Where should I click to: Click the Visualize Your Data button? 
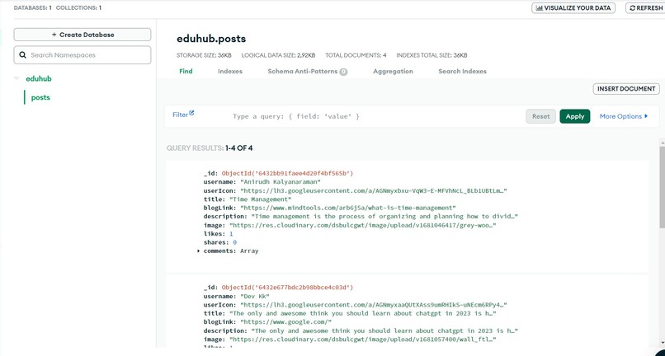coord(573,8)
